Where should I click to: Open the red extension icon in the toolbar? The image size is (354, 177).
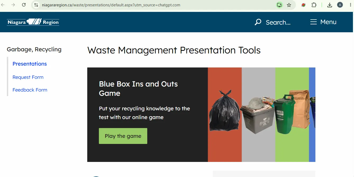(x=304, y=5)
